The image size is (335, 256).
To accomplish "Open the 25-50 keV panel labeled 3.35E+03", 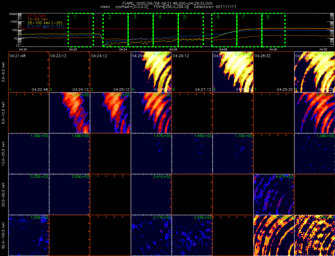I will (x=29, y=194).
